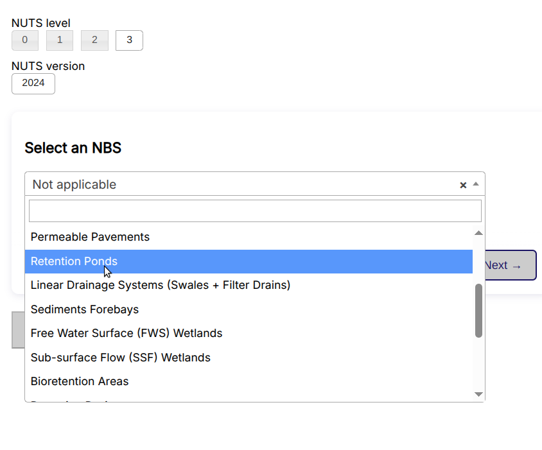542x450 pixels.
Task: Select Permeable Pavements from the list
Action: click(90, 236)
